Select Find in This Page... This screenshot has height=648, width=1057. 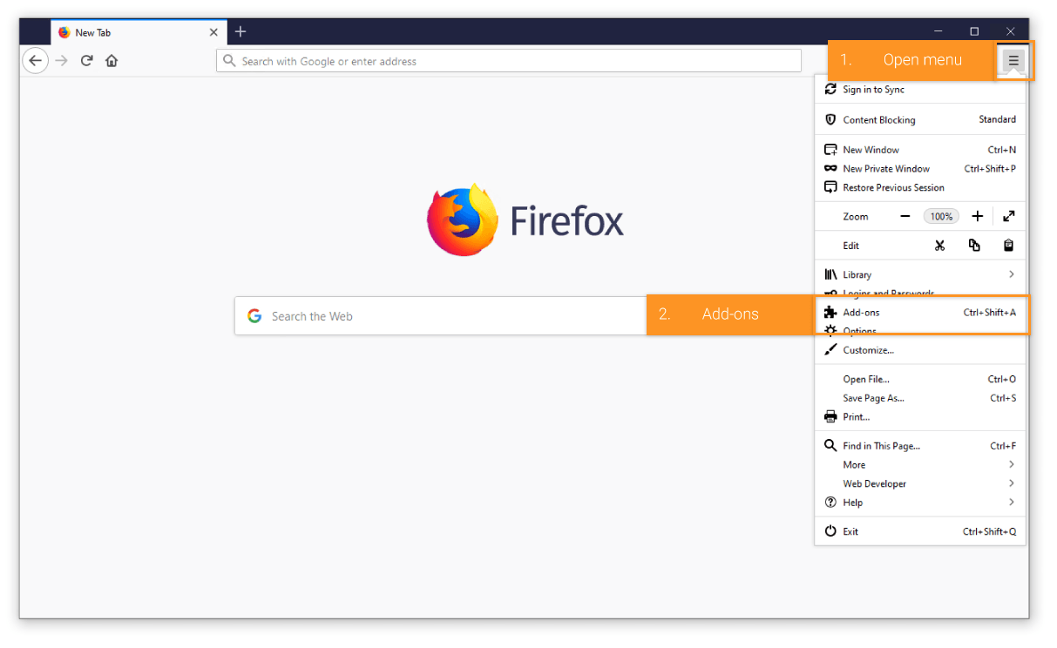tap(920, 446)
